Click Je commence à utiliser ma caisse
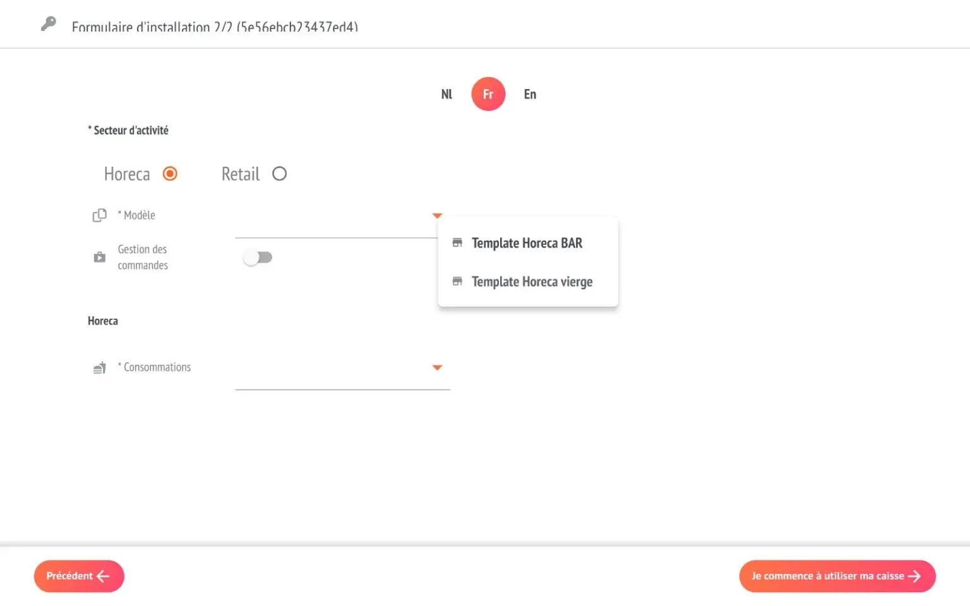This screenshot has width=970, height=606. tap(837, 576)
